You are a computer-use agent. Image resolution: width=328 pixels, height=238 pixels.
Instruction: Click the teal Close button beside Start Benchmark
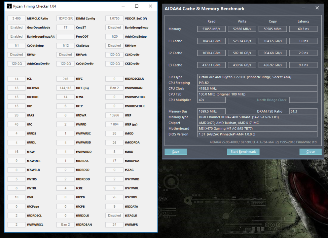coord(310,152)
